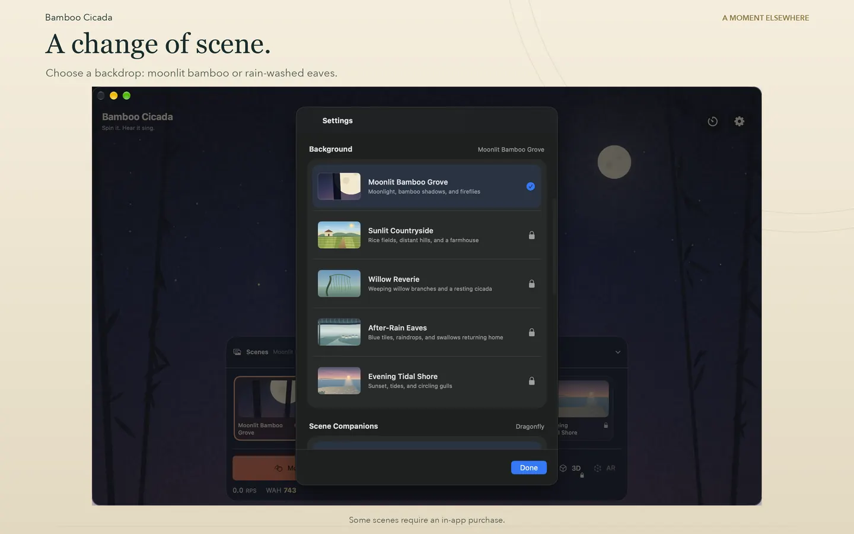Click the orange mode button
Screen dimensions: 854x534
coord(265,468)
